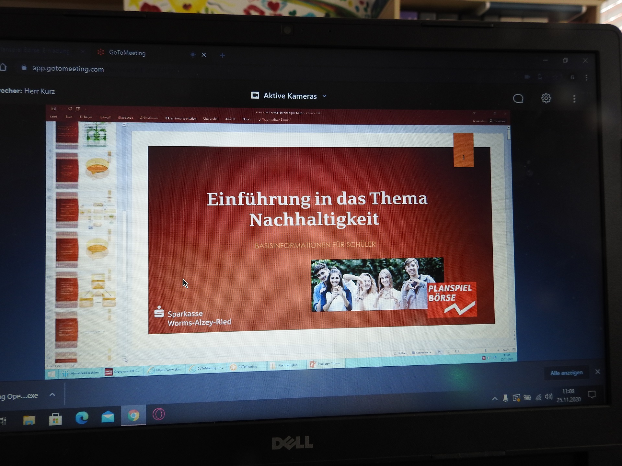Open the volume speaker tray icon
The image size is (622, 466).
click(x=548, y=396)
